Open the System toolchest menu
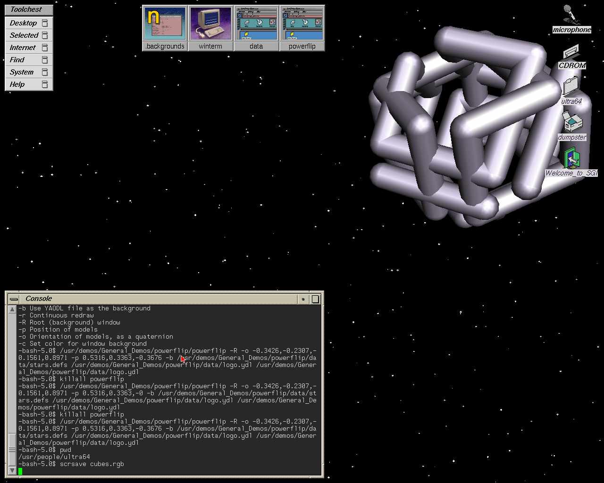 (29, 72)
